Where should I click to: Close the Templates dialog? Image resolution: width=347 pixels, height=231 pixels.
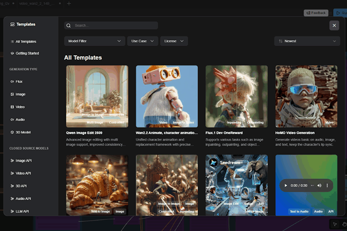pos(334,26)
